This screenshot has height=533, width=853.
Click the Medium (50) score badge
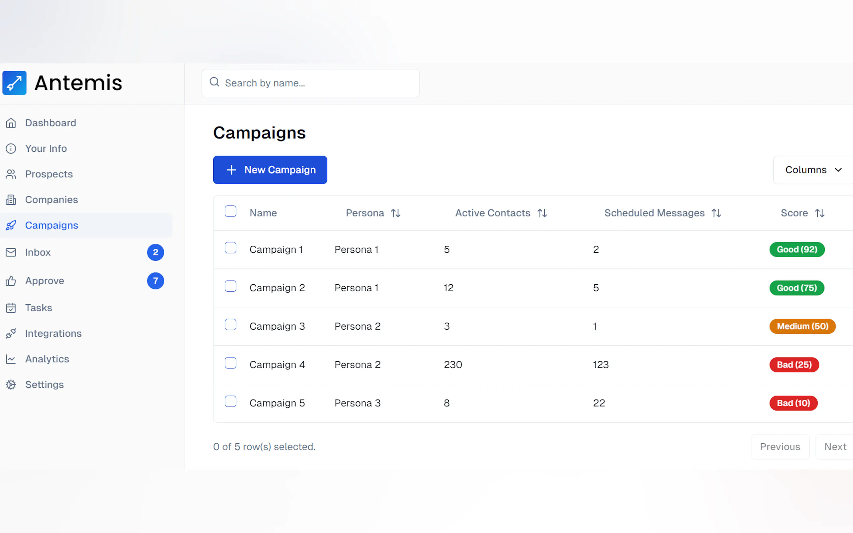click(x=802, y=327)
